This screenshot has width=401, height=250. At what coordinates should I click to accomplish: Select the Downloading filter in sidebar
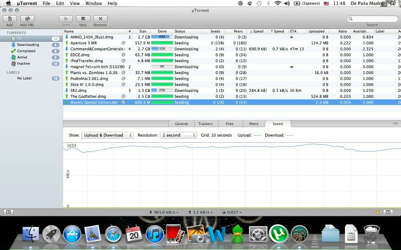click(x=28, y=45)
